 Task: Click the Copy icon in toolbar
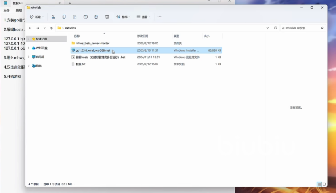64,17
